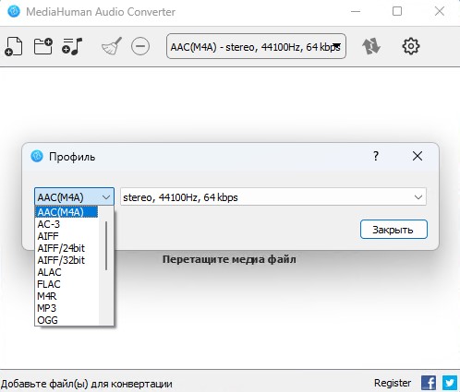The image size is (460, 392).
Task: Collapse the AAC(M4A) format combo box
Action: tap(74, 196)
